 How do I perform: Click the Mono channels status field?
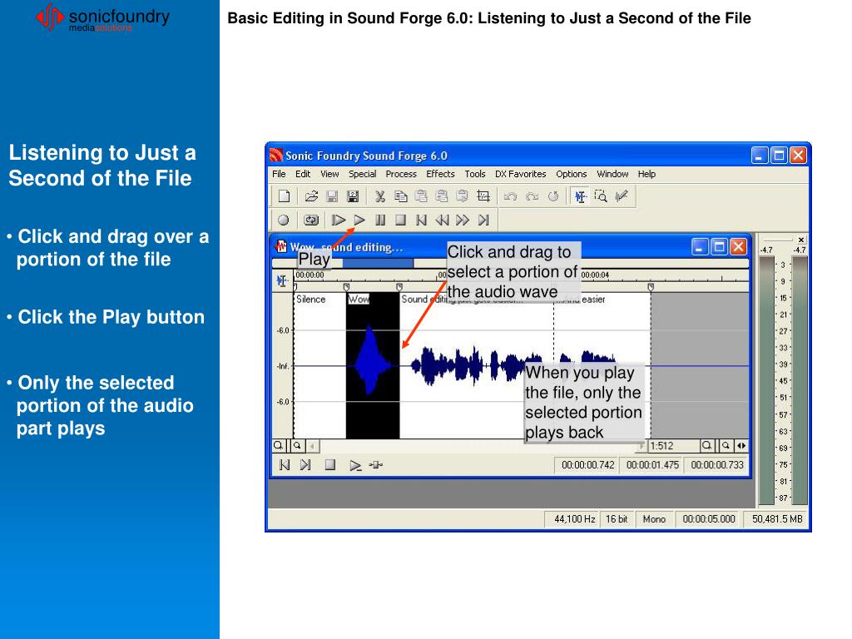(654, 519)
